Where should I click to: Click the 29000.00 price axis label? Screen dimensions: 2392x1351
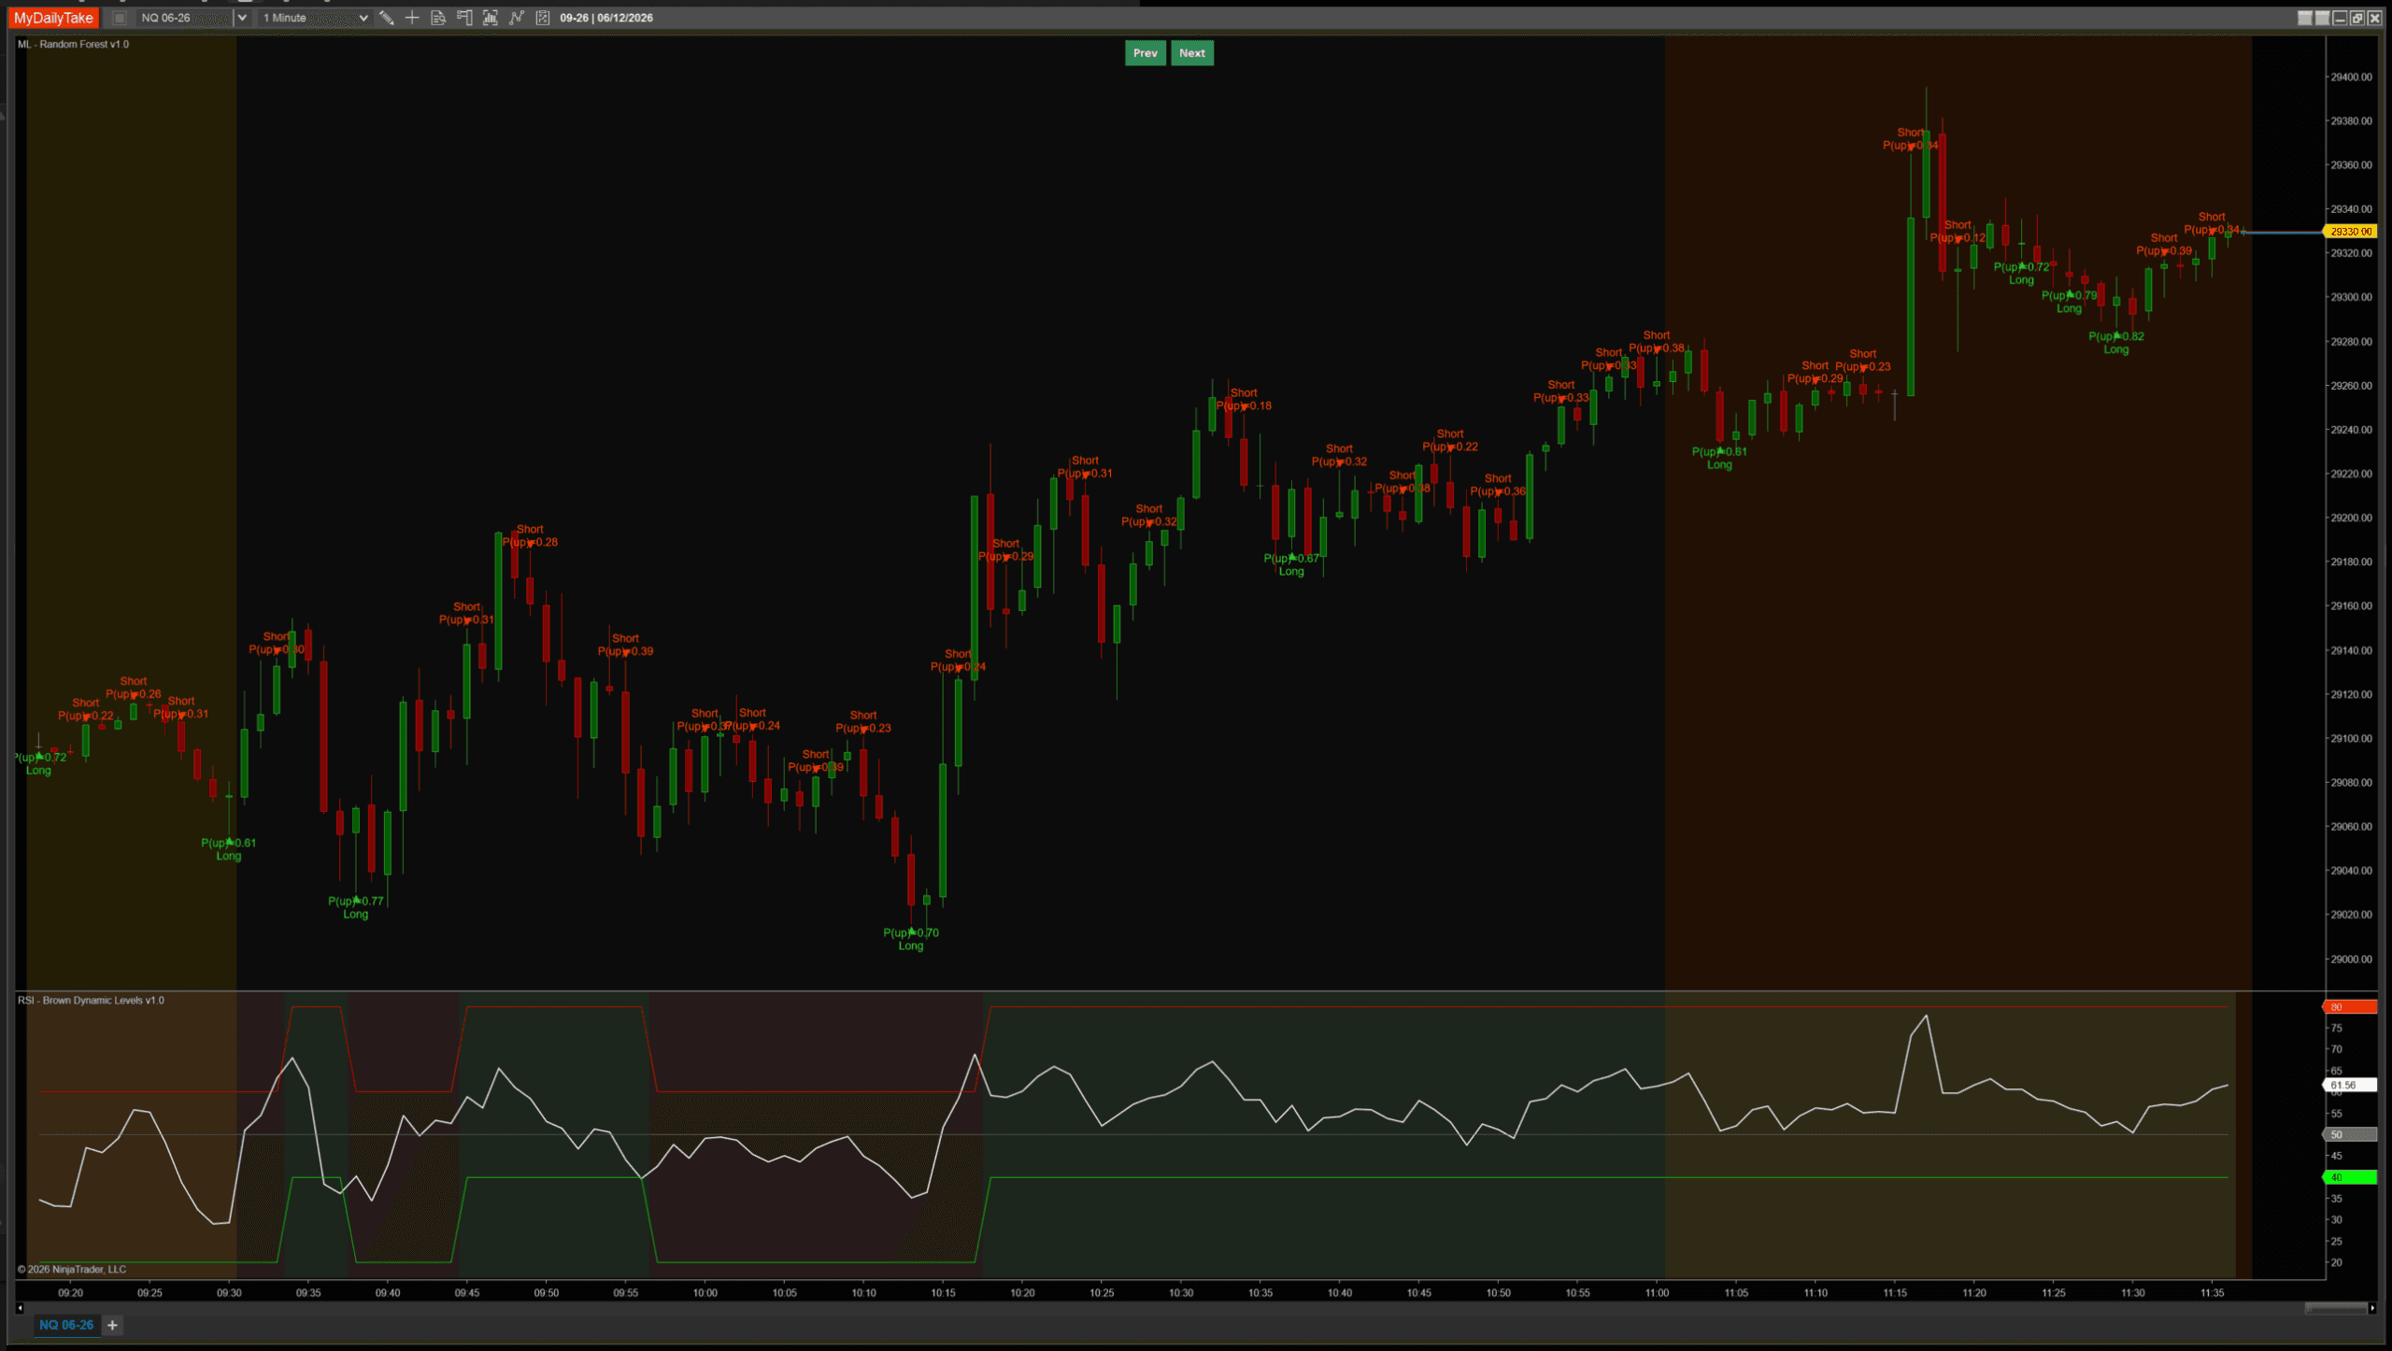tap(2351, 959)
